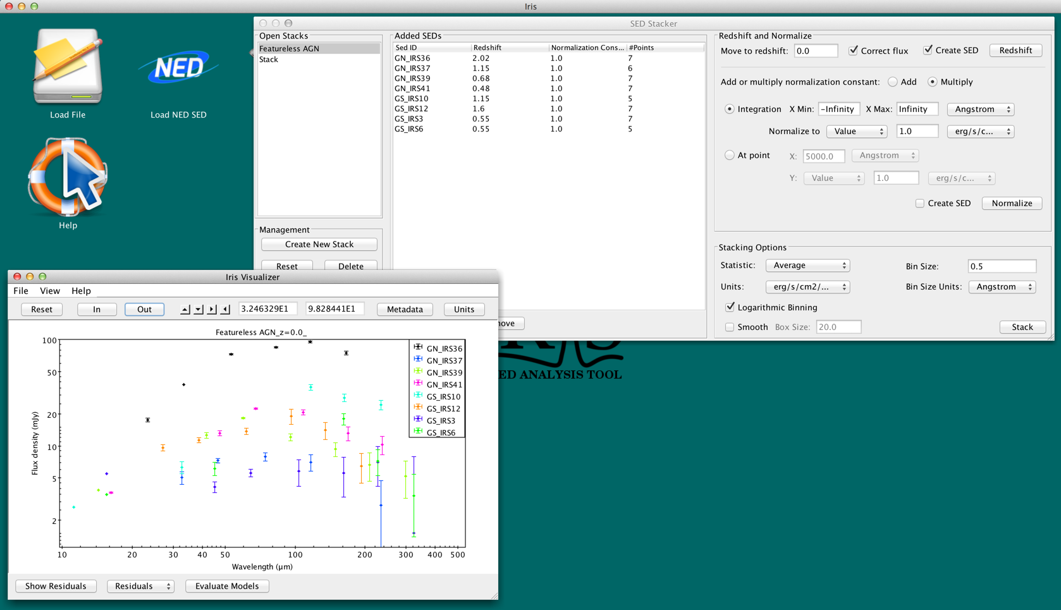1061x610 pixels.
Task: Click GN_IRS36 legend marker in plot
Action: [x=418, y=347]
